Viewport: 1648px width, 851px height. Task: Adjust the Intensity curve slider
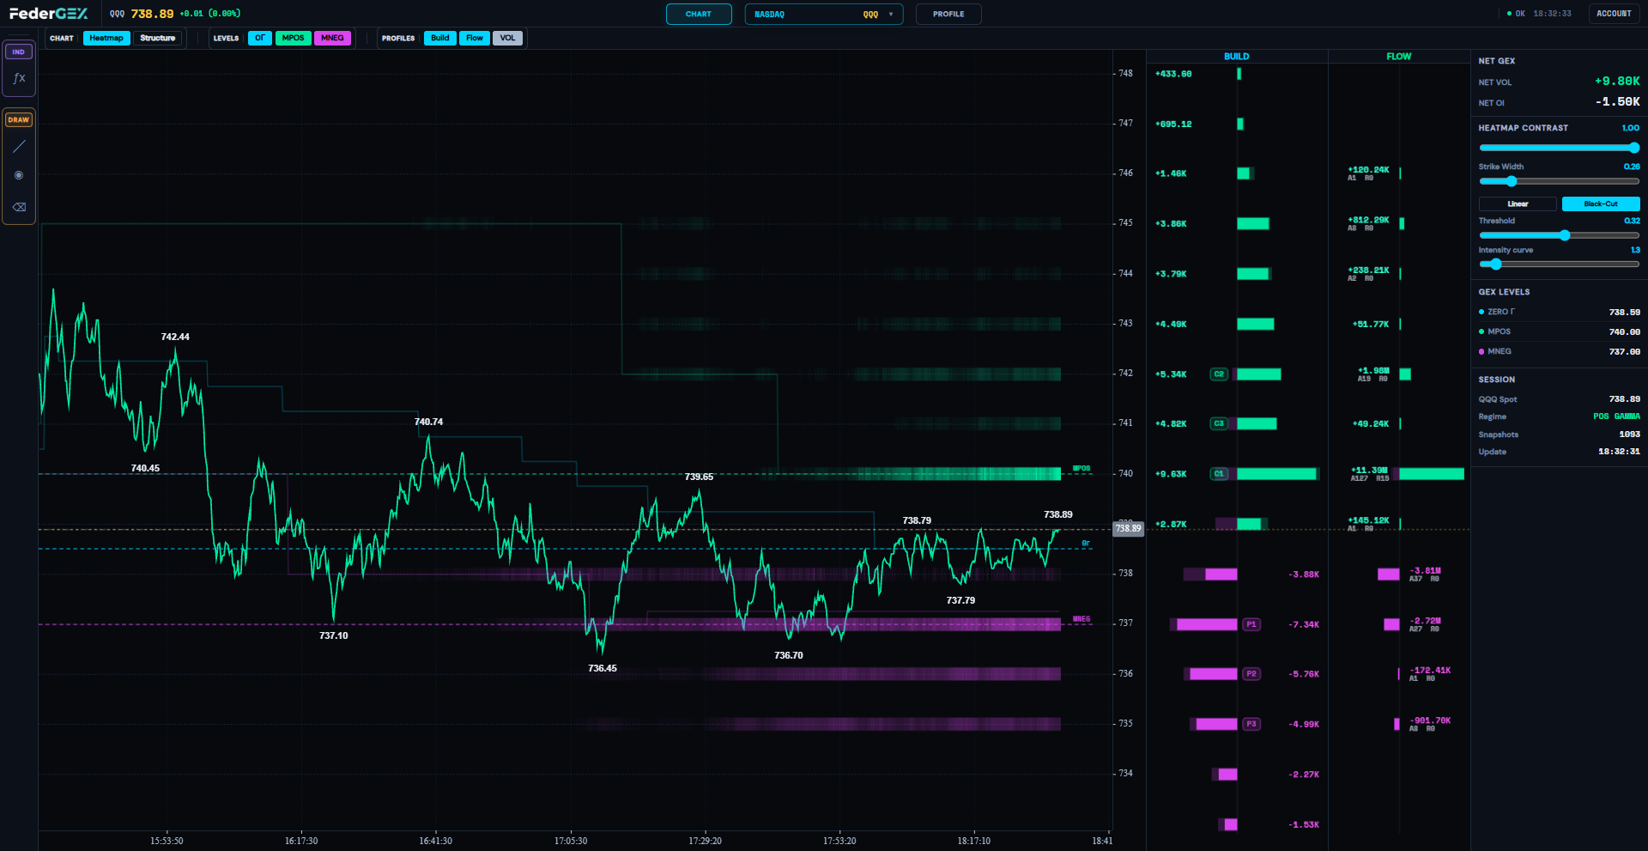[x=1559, y=264]
